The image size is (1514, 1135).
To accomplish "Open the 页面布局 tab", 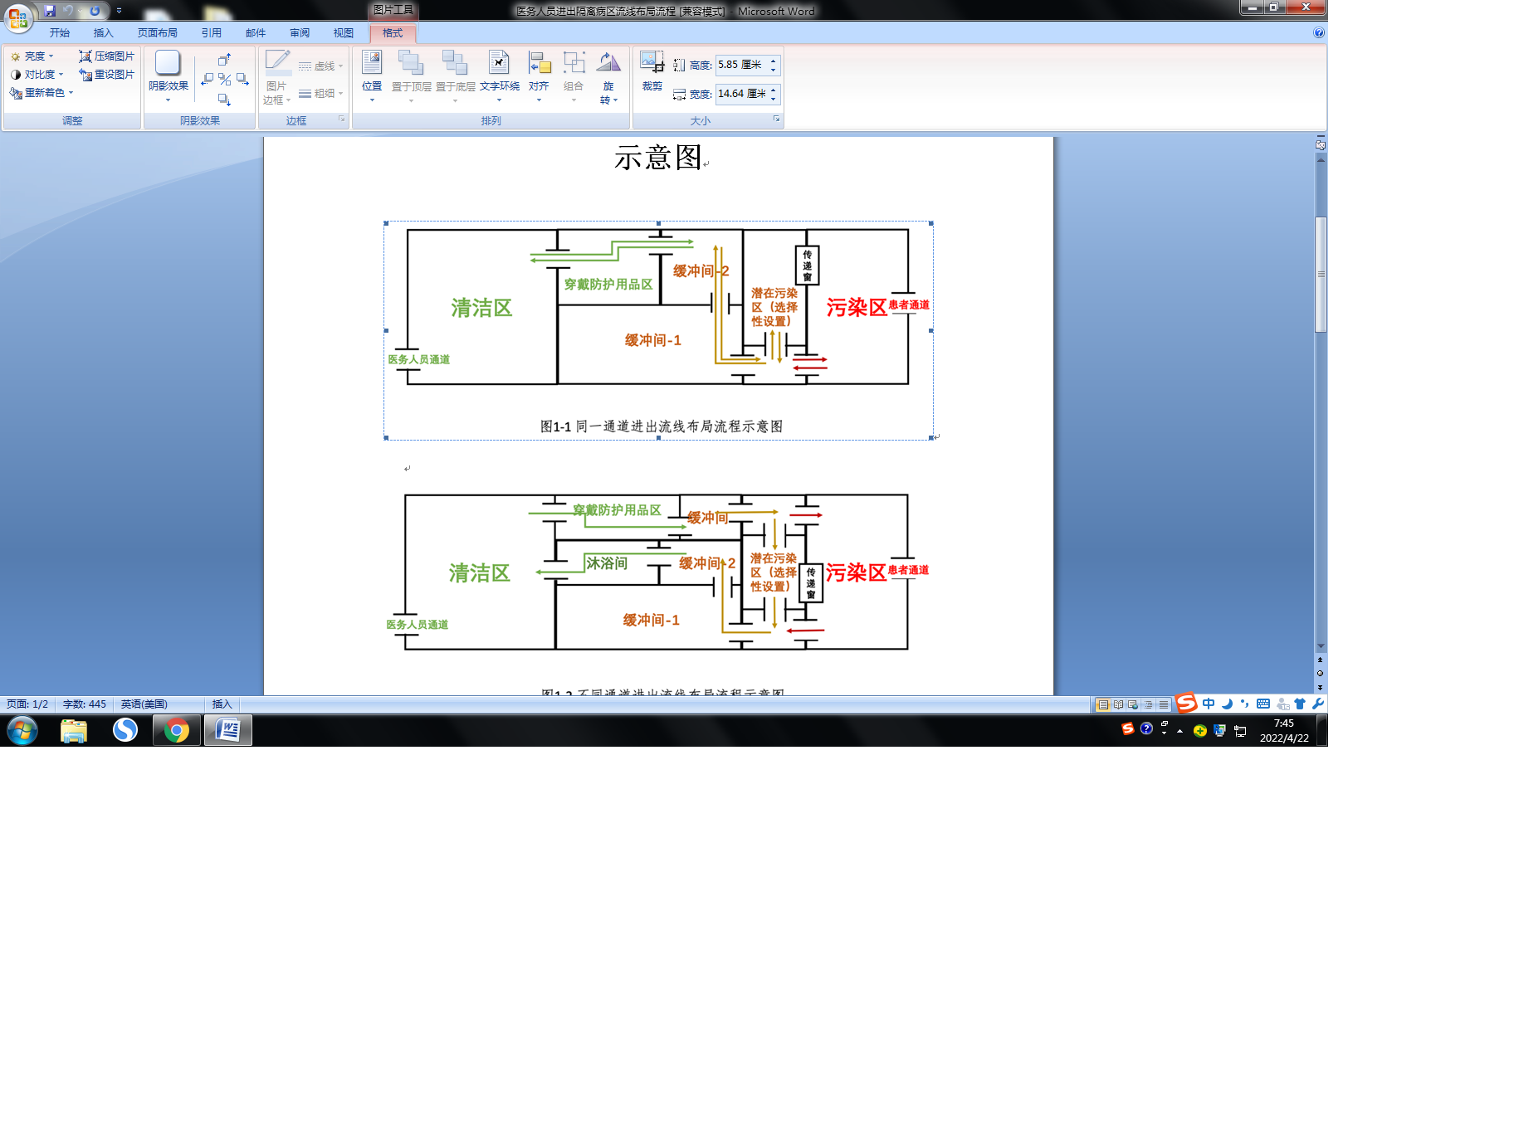I will 158,33.
